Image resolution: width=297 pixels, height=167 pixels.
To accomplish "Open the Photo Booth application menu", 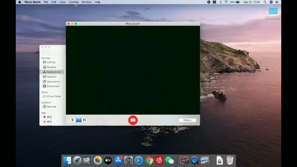I will coord(32,2).
